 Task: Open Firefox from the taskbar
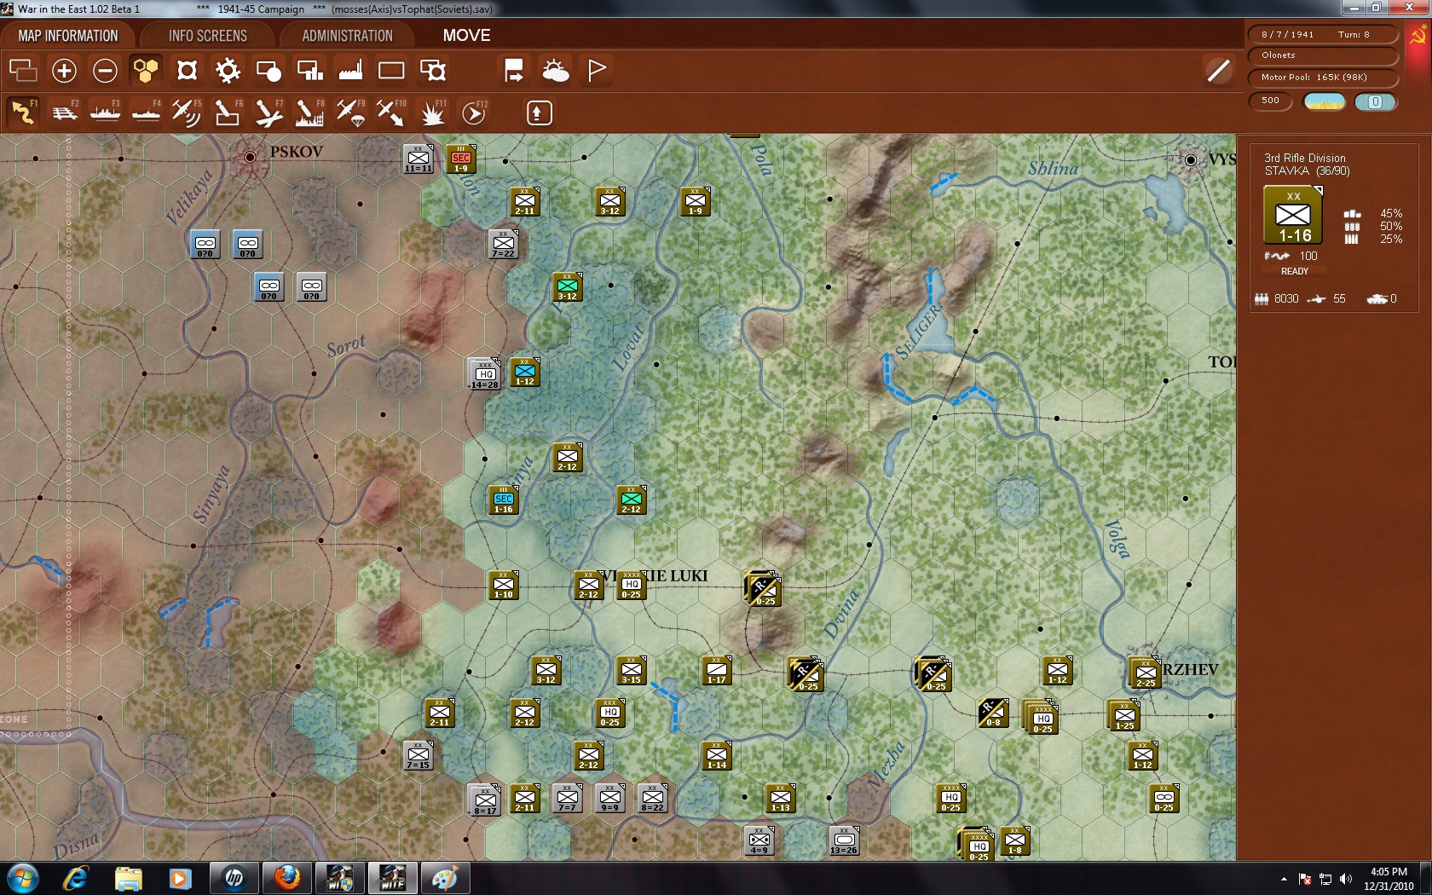tap(287, 878)
